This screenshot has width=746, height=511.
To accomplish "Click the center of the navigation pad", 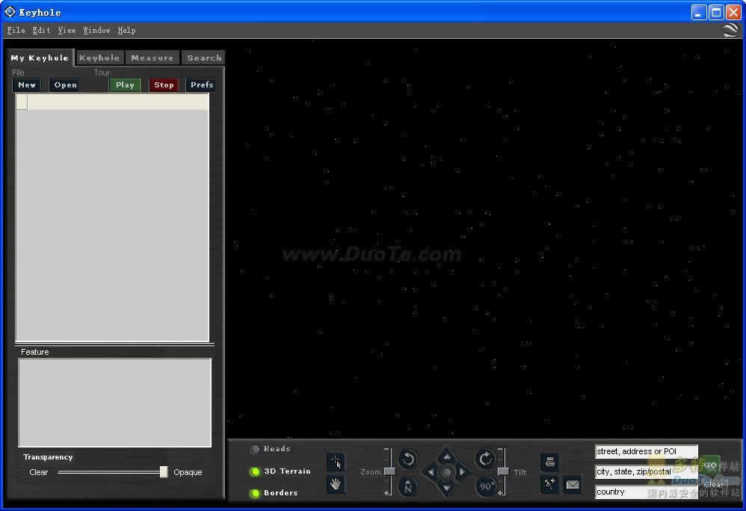I will coord(446,472).
